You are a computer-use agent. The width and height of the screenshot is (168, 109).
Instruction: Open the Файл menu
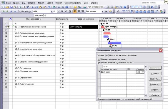[8, 3]
